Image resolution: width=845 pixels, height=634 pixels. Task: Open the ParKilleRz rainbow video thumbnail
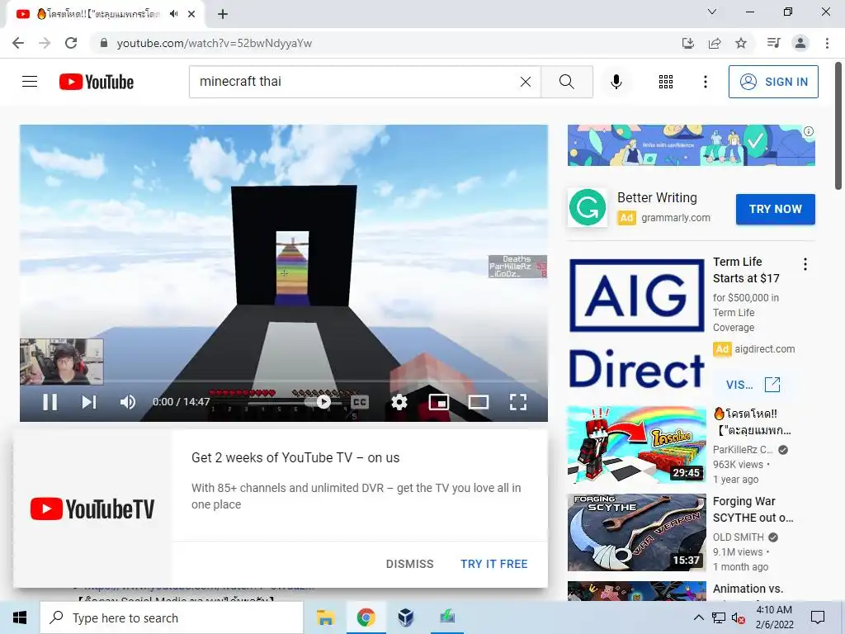click(636, 445)
